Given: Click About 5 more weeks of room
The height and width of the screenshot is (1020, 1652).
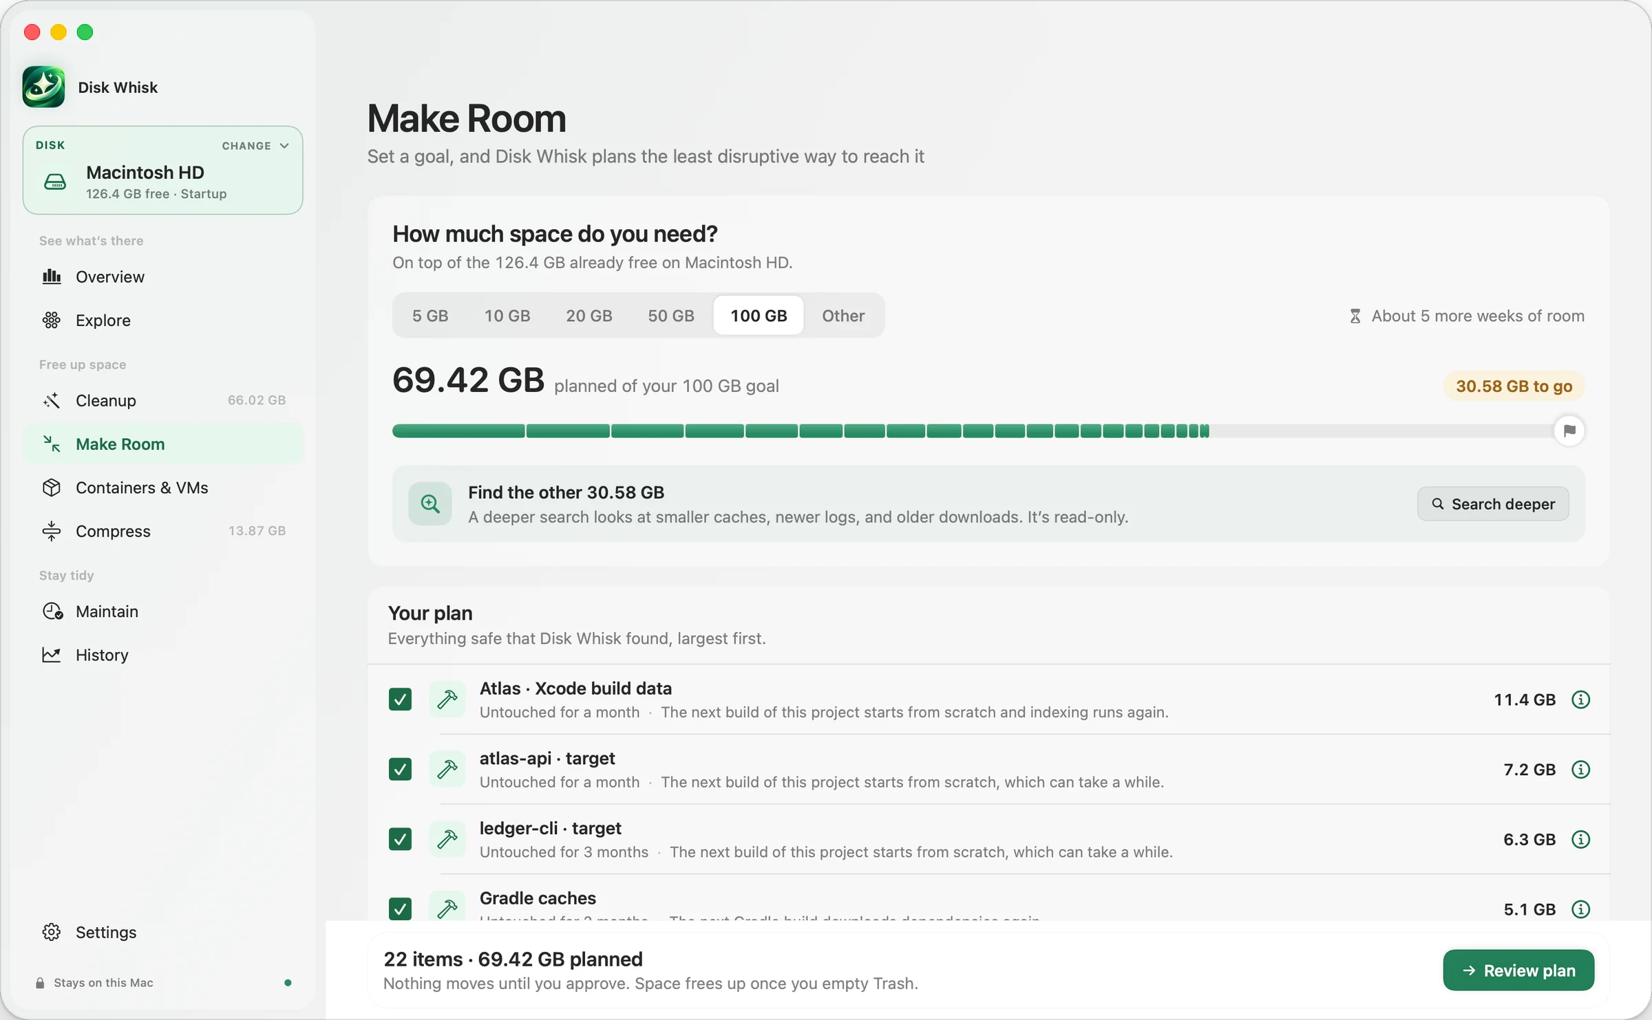Looking at the screenshot, I should pyautogui.click(x=1467, y=316).
